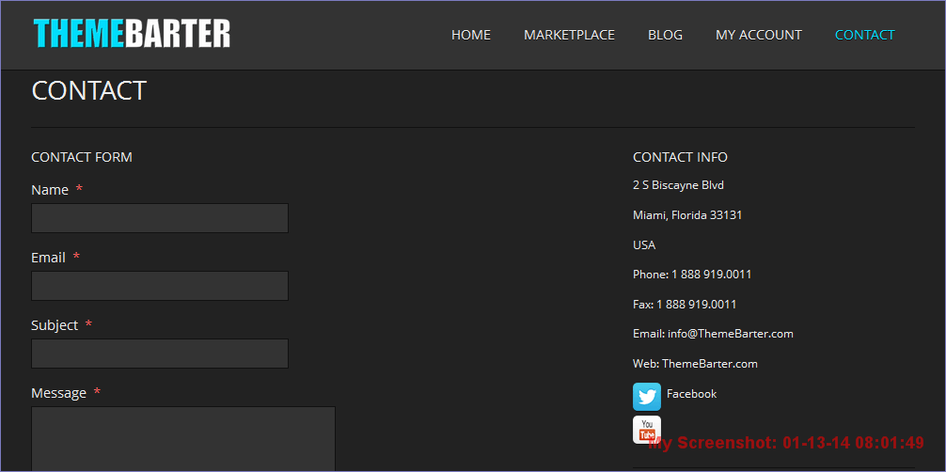Follow the Facebook link

click(691, 394)
